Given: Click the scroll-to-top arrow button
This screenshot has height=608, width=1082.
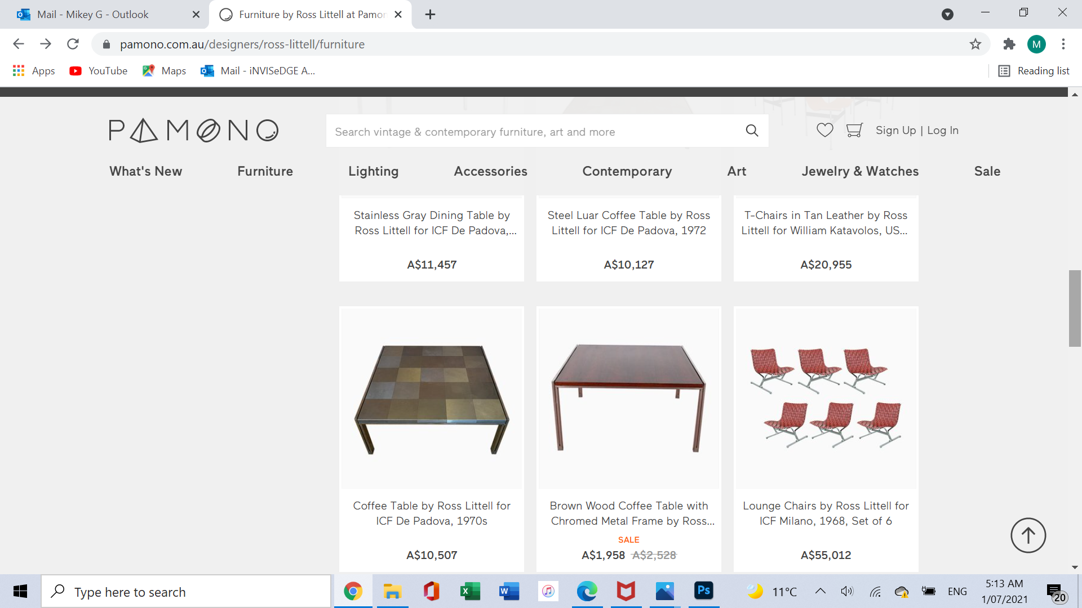Looking at the screenshot, I should click(1028, 535).
